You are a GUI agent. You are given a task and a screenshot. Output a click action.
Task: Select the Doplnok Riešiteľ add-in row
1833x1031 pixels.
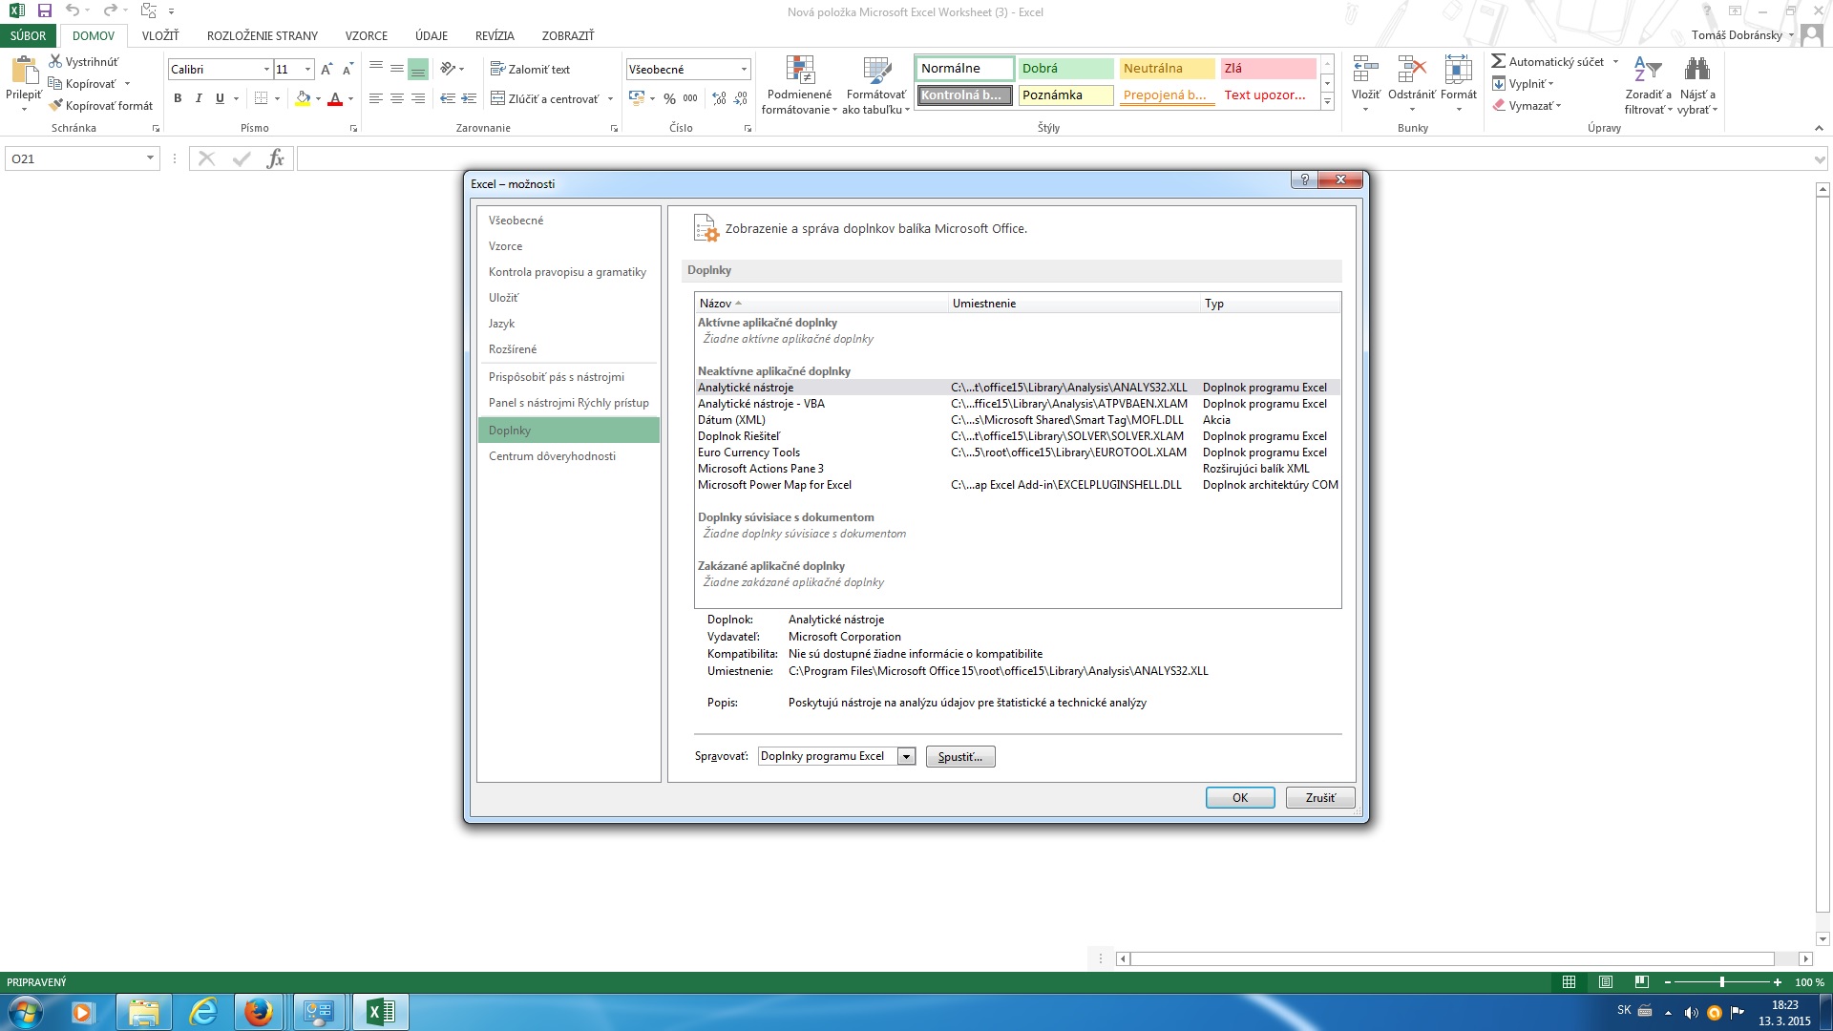(x=1018, y=436)
